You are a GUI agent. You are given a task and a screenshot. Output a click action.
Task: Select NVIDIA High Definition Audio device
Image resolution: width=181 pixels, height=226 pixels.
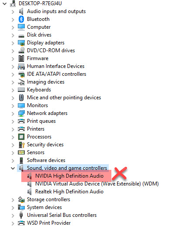coord(69,176)
